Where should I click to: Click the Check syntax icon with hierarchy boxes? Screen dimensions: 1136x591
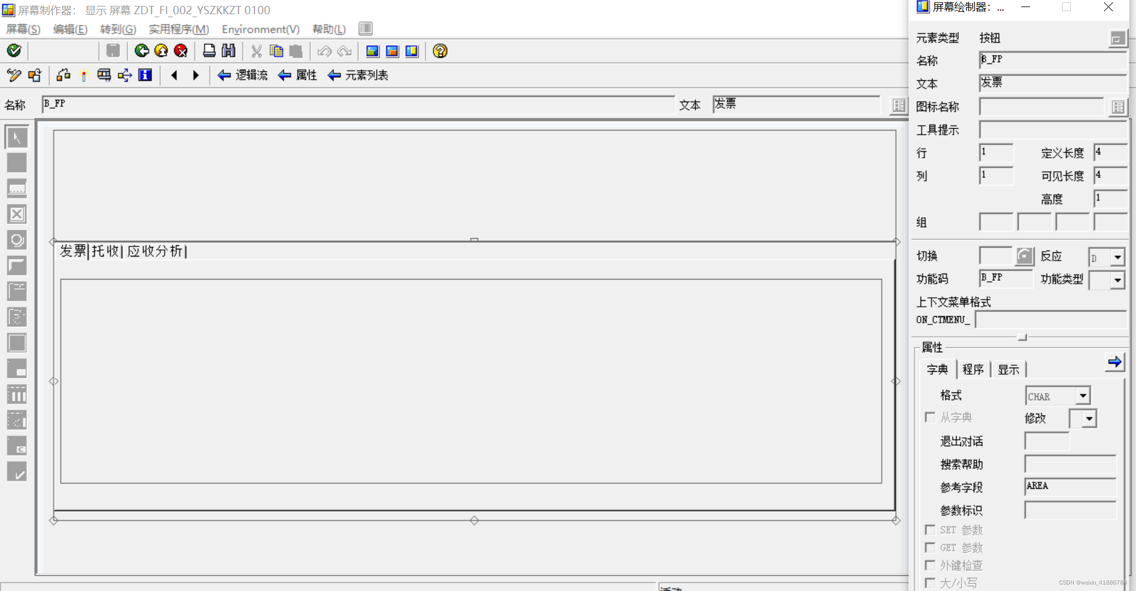click(x=63, y=75)
